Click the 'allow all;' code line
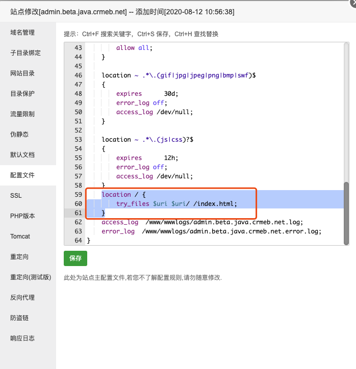Screen dimensions: 356x369 point(134,48)
